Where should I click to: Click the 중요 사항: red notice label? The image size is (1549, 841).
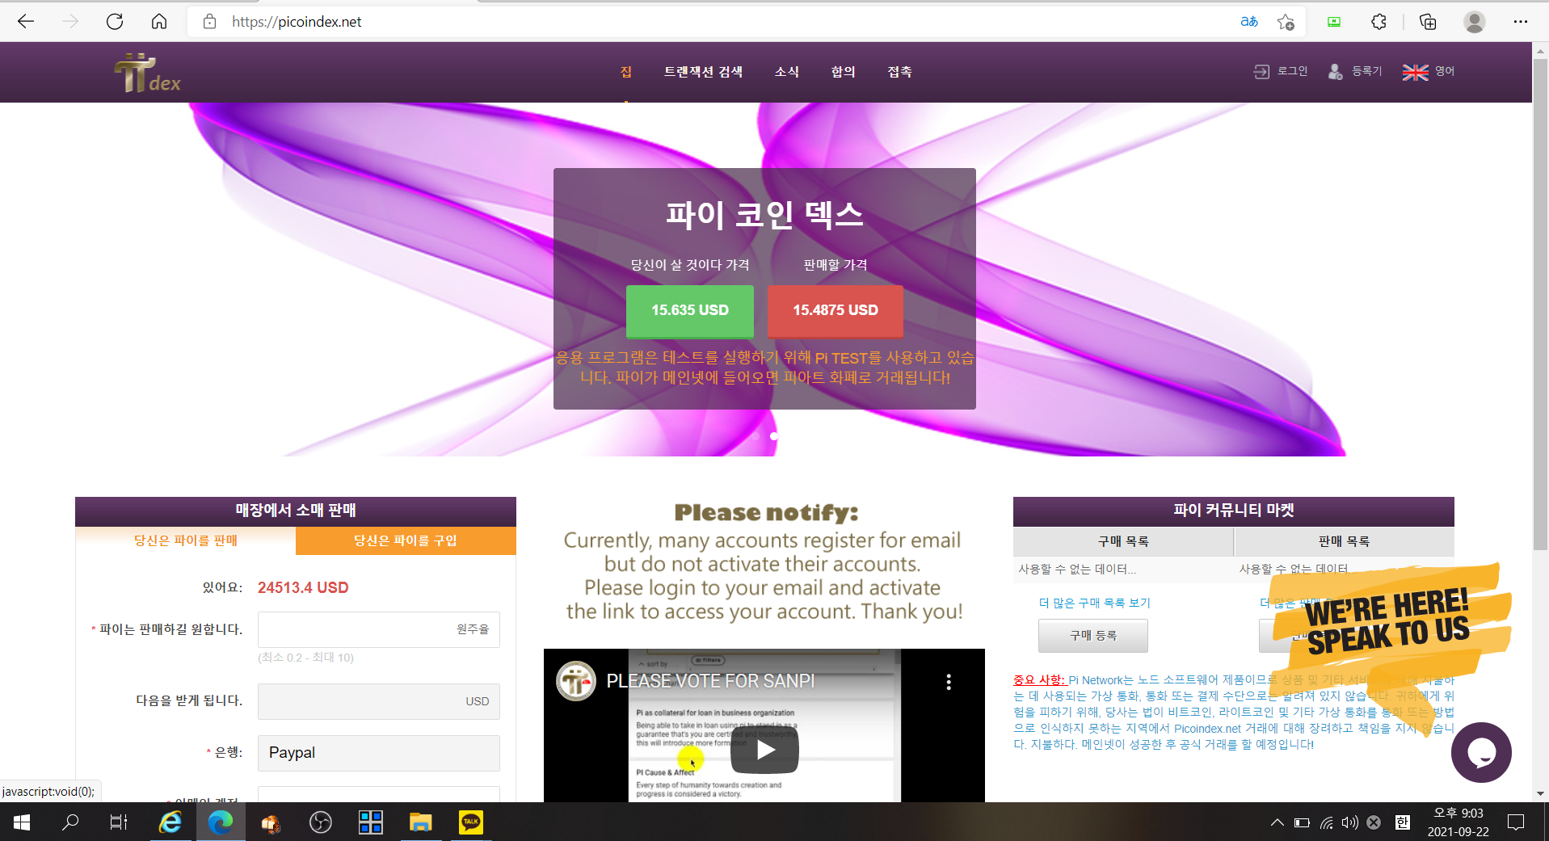point(1039,680)
